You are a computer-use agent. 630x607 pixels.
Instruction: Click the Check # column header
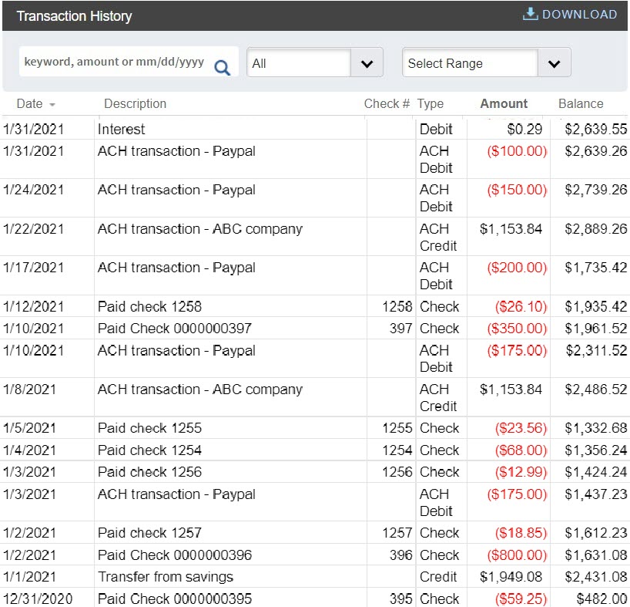coord(387,103)
